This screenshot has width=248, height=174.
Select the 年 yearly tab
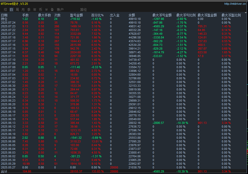35,10
